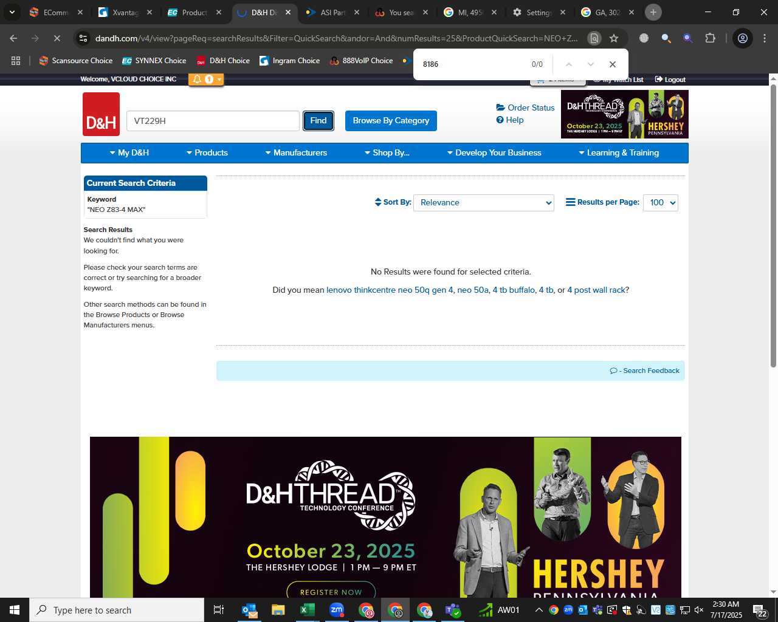778x622 pixels.
Task: Expand the My D&H menu
Action: 129,152
